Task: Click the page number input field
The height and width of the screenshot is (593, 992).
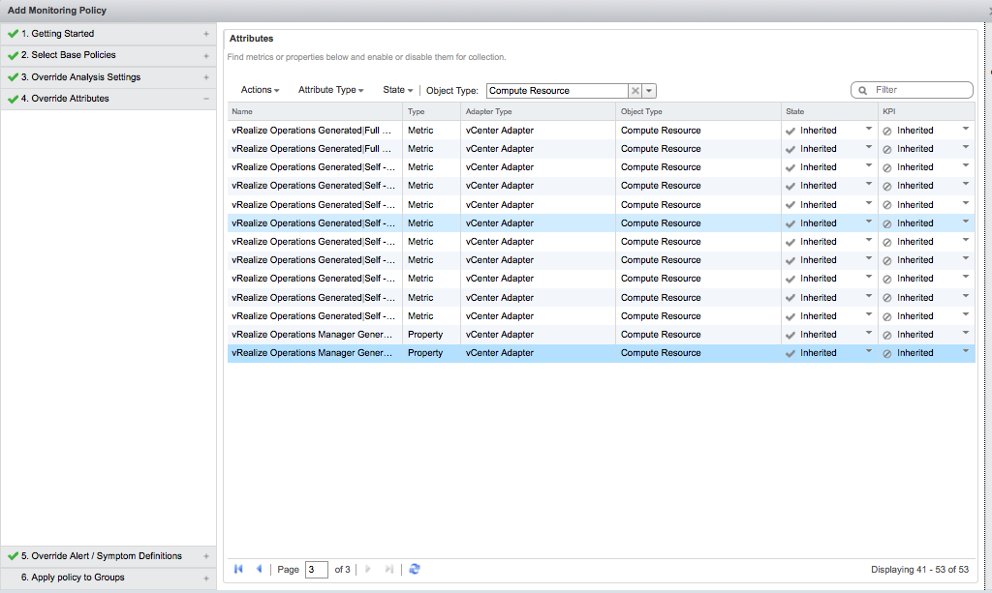Action: point(316,570)
